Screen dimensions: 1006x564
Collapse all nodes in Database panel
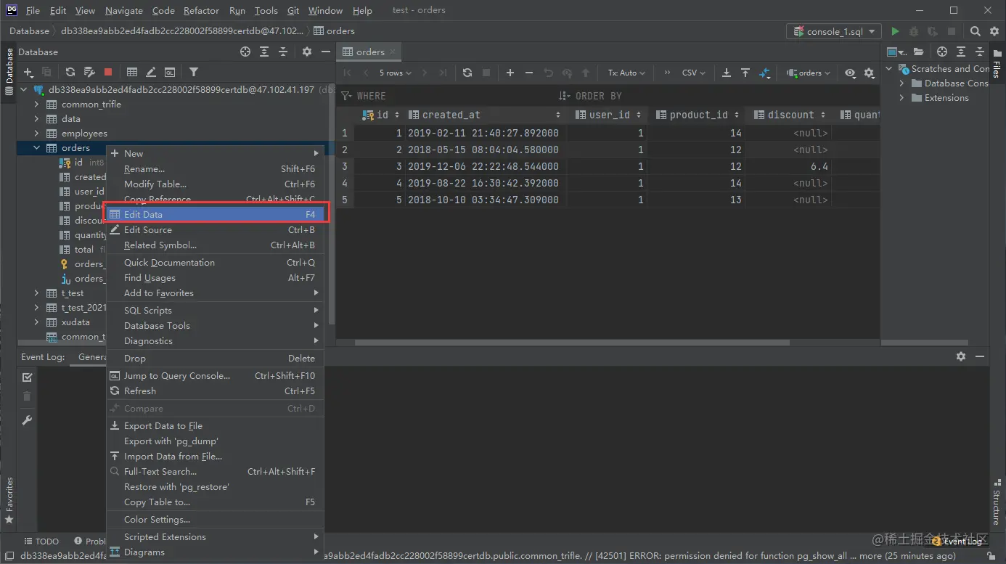click(x=283, y=52)
